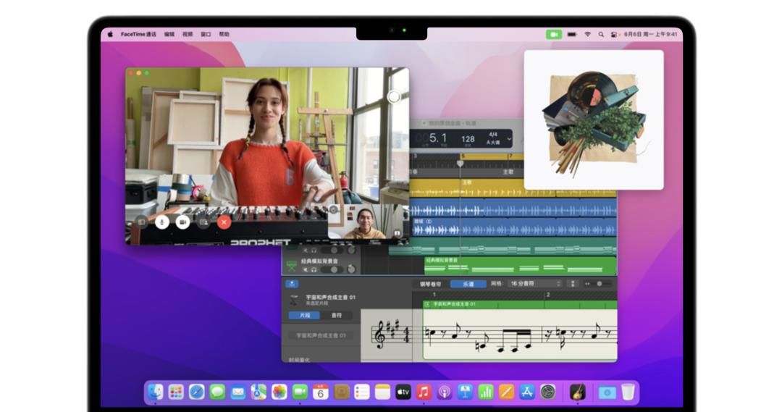Open the 视频 menu in menu bar
This screenshot has height=412, width=782.
click(x=188, y=35)
